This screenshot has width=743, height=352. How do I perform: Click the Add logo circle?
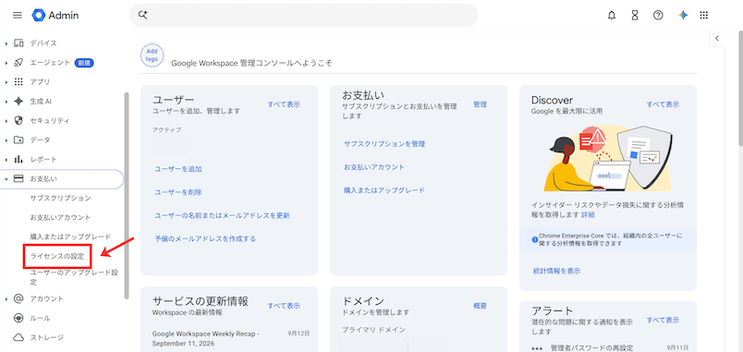(152, 55)
